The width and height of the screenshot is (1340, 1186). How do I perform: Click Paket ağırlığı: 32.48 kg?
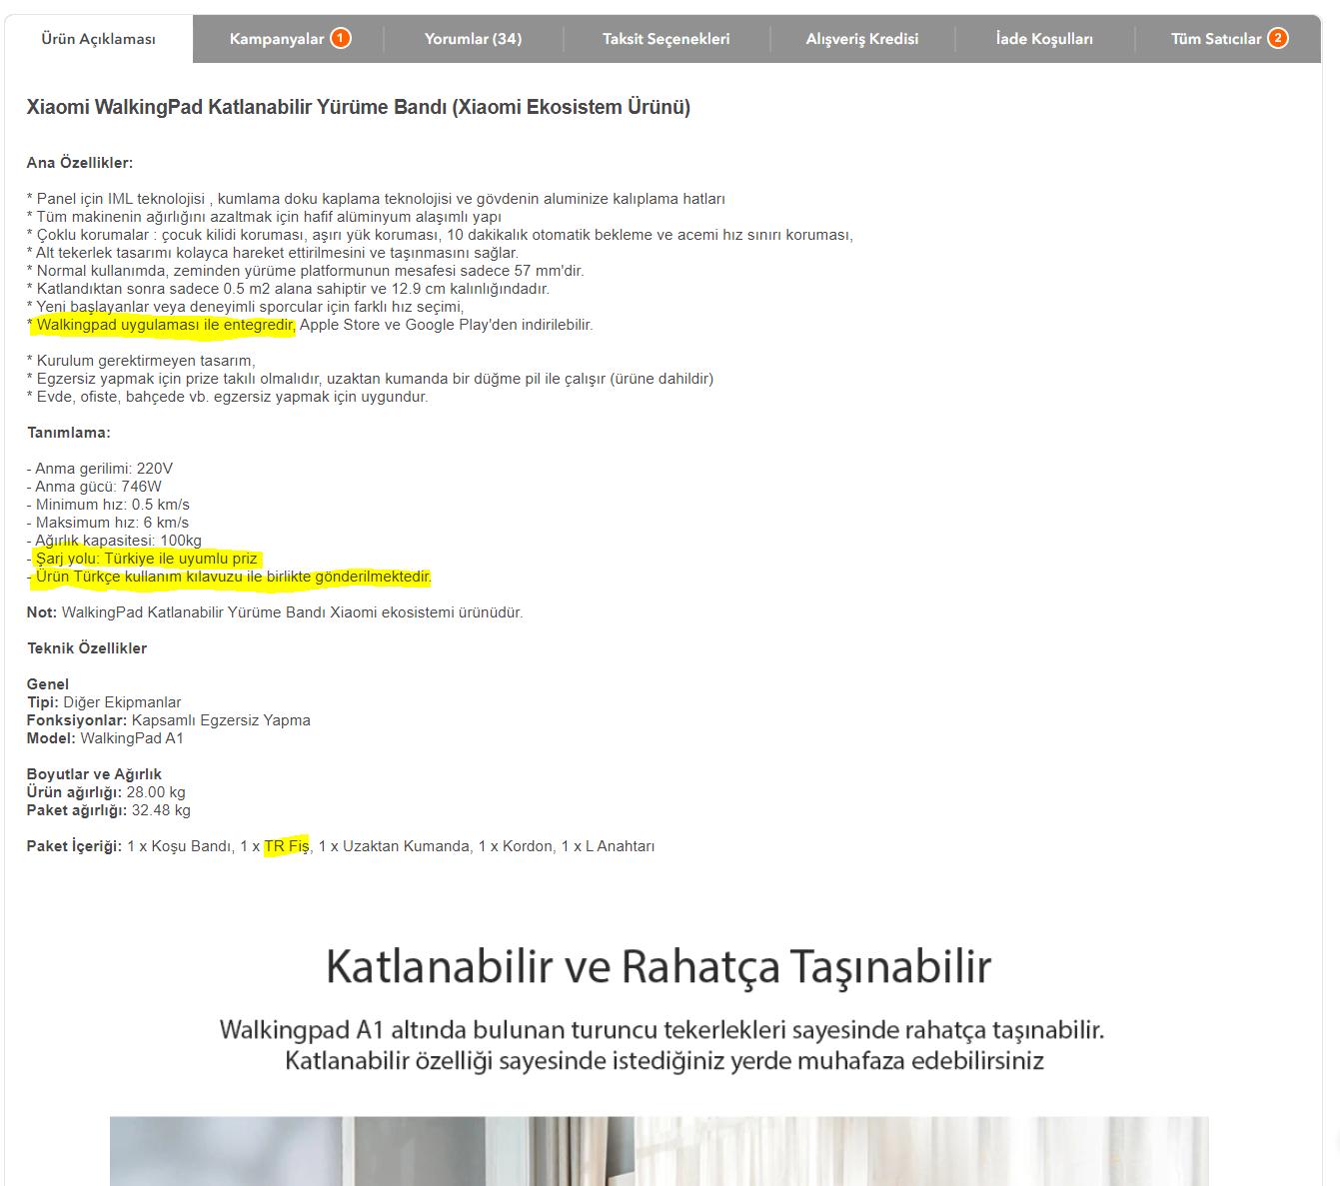(x=108, y=810)
